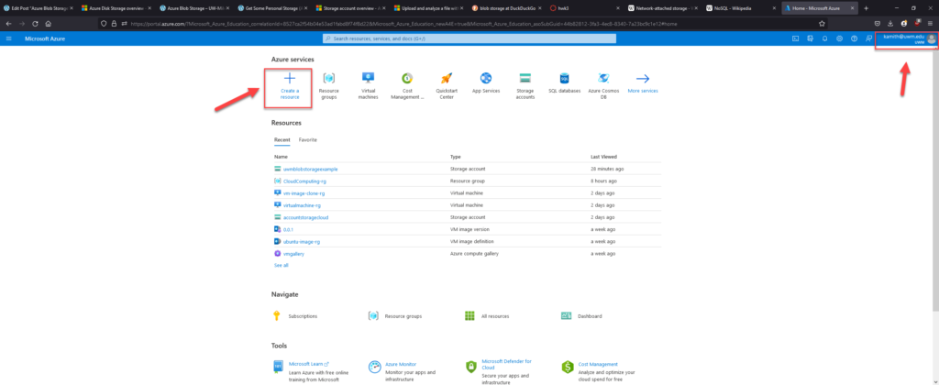Open help question mark icon
This screenshot has width=939, height=385.
pos(854,38)
